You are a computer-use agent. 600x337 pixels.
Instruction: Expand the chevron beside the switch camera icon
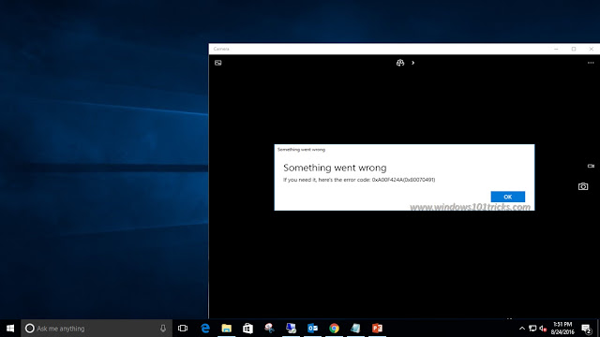(412, 63)
